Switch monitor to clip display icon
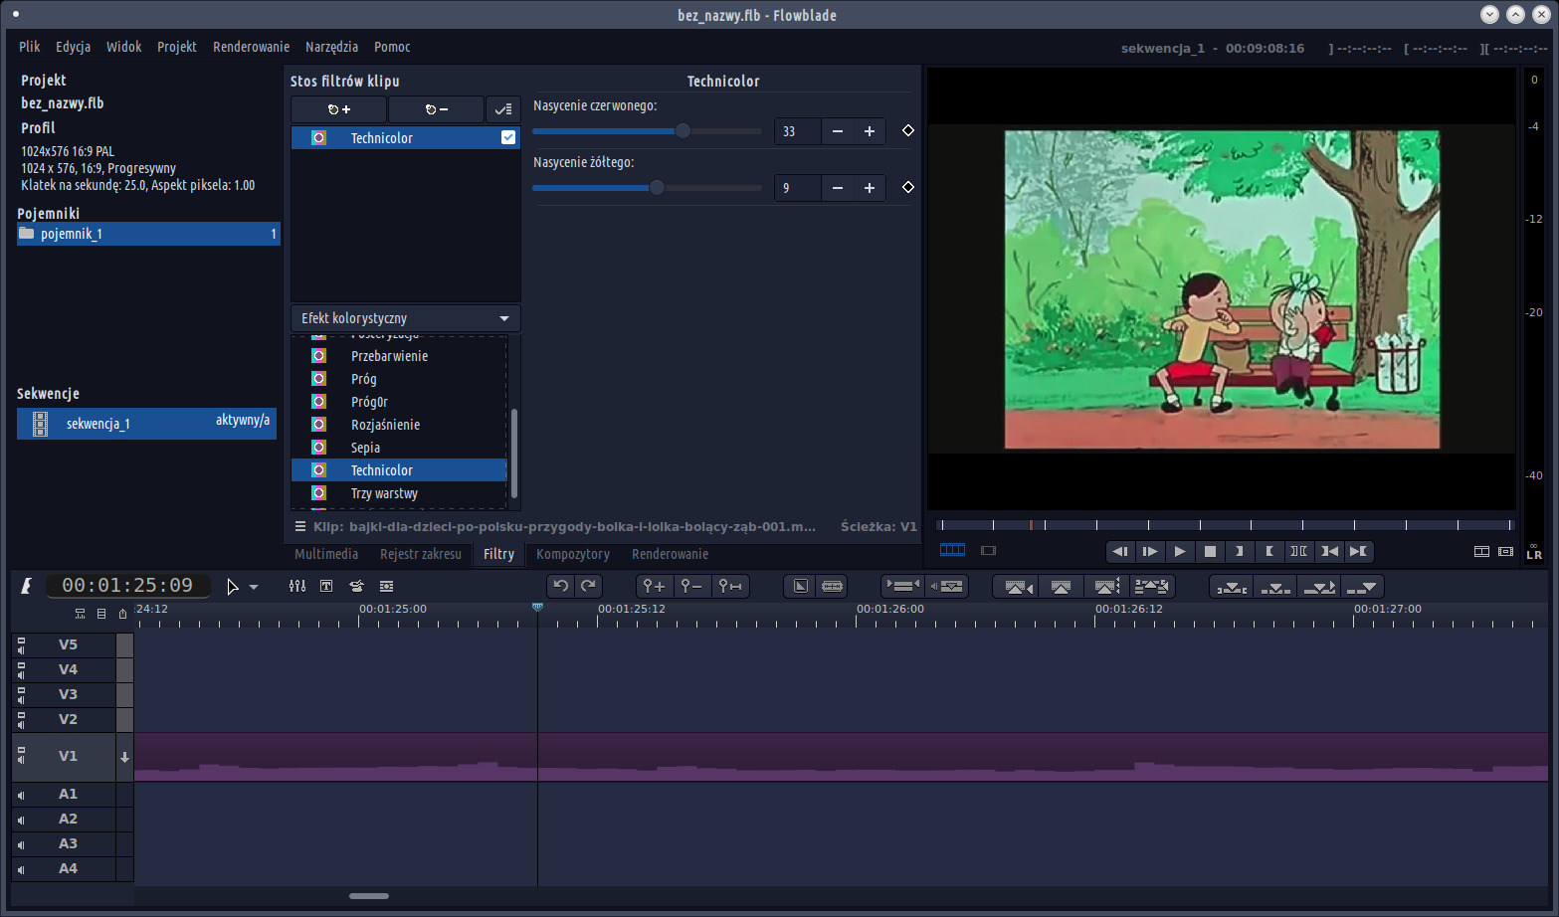1559x917 pixels. (988, 550)
